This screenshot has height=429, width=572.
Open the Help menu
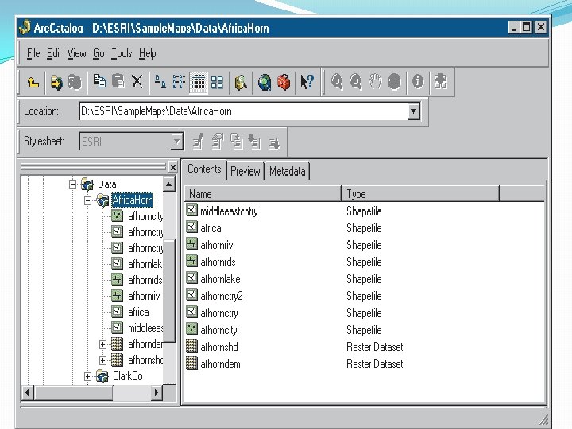point(148,54)
